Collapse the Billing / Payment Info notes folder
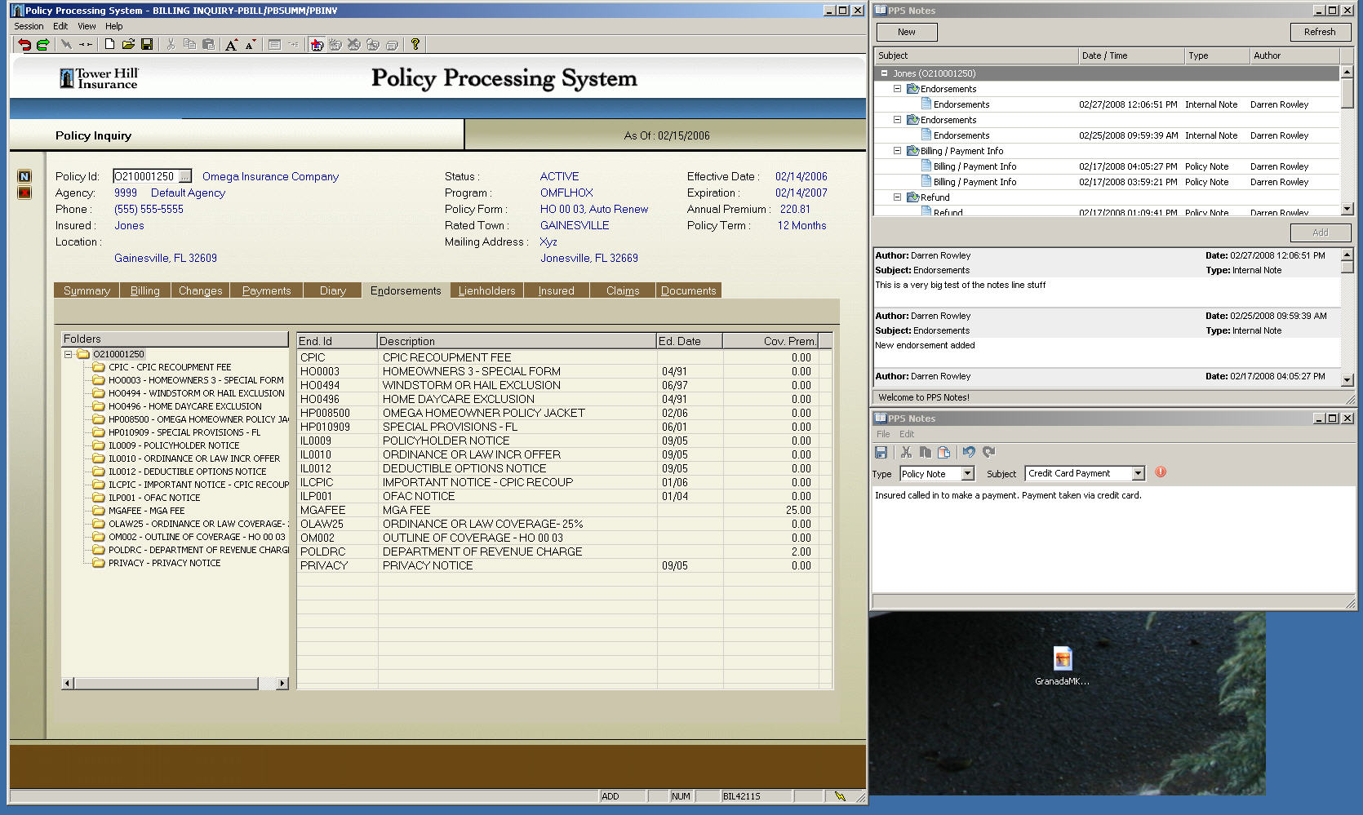Screen dimensions: 1363x815 (x=897, y=151)
